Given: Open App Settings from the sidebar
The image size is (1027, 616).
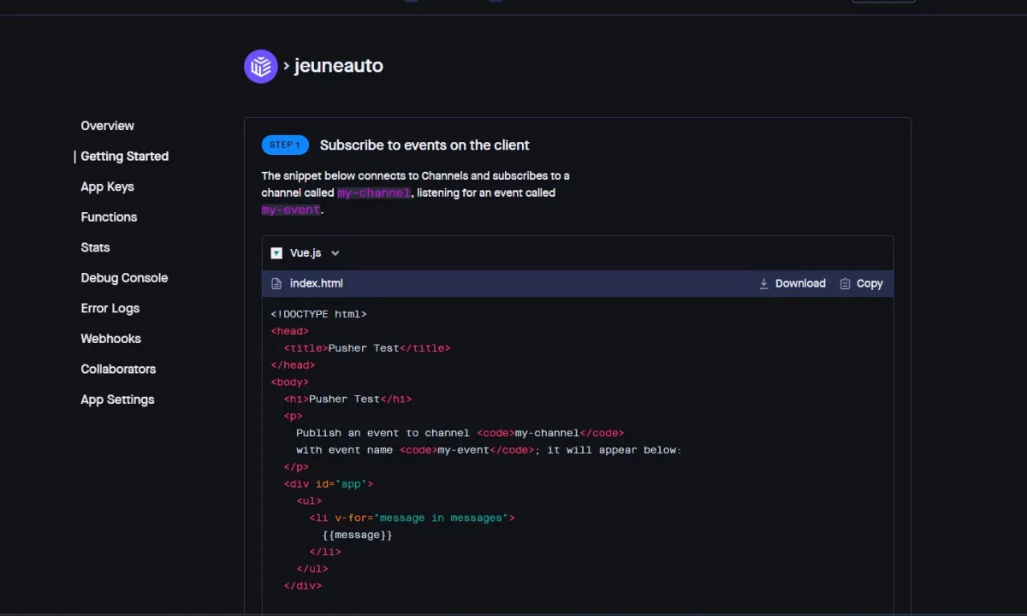Looking at the screenshot, I should point(117,400).
